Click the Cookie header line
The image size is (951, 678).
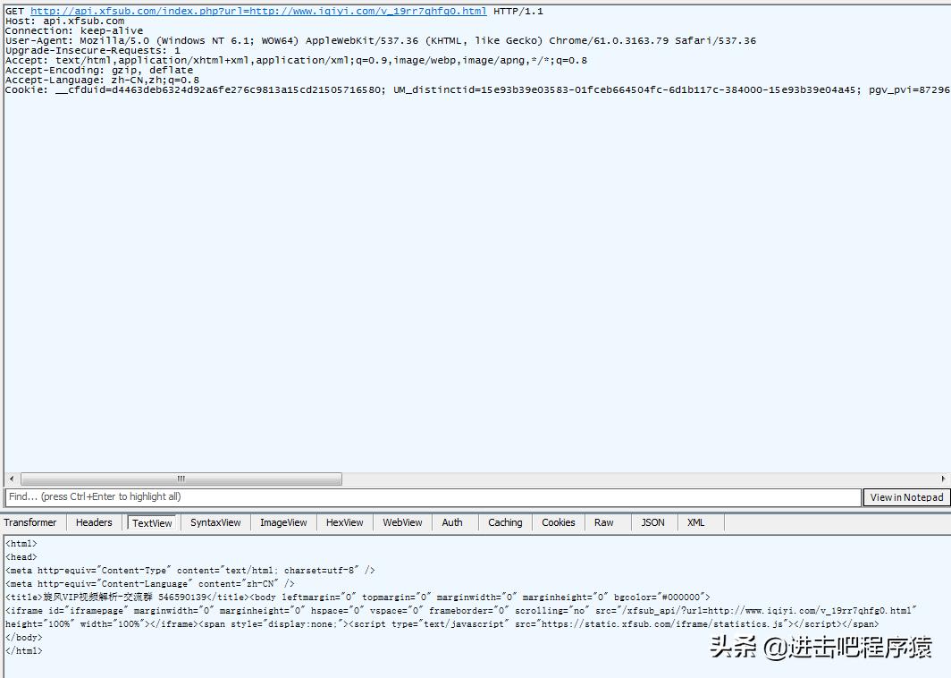point(477,89)
